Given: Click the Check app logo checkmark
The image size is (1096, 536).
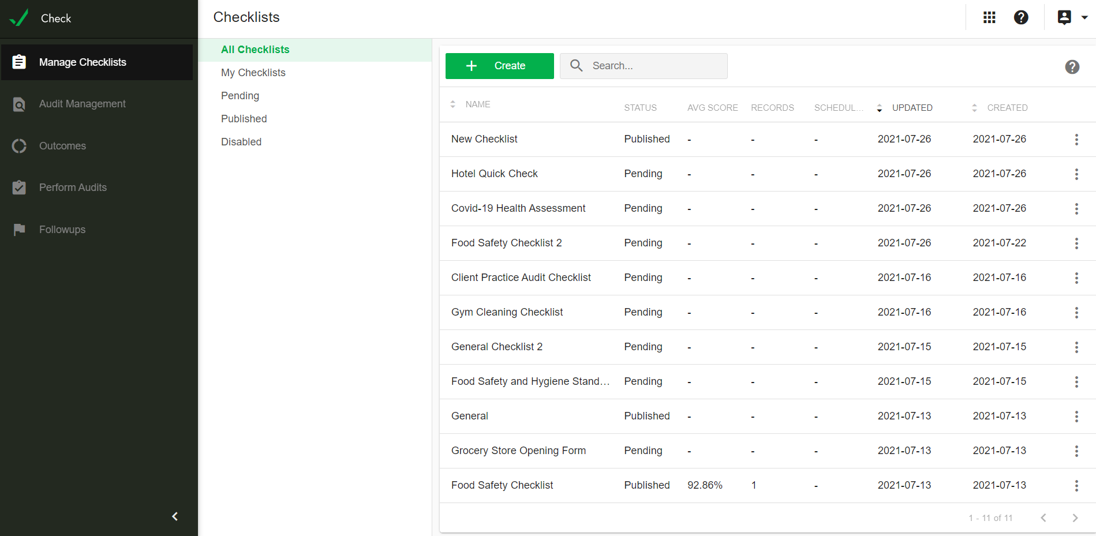Looking at the screenshot, I should tap(19, 18).
